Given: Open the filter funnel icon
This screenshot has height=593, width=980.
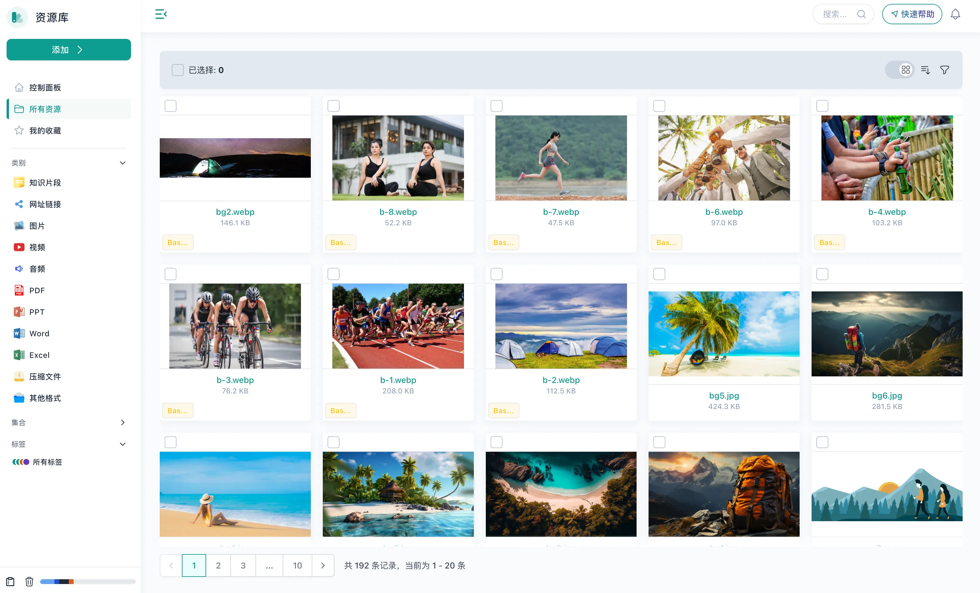Looking at the screenshot, I should point(944,70).
